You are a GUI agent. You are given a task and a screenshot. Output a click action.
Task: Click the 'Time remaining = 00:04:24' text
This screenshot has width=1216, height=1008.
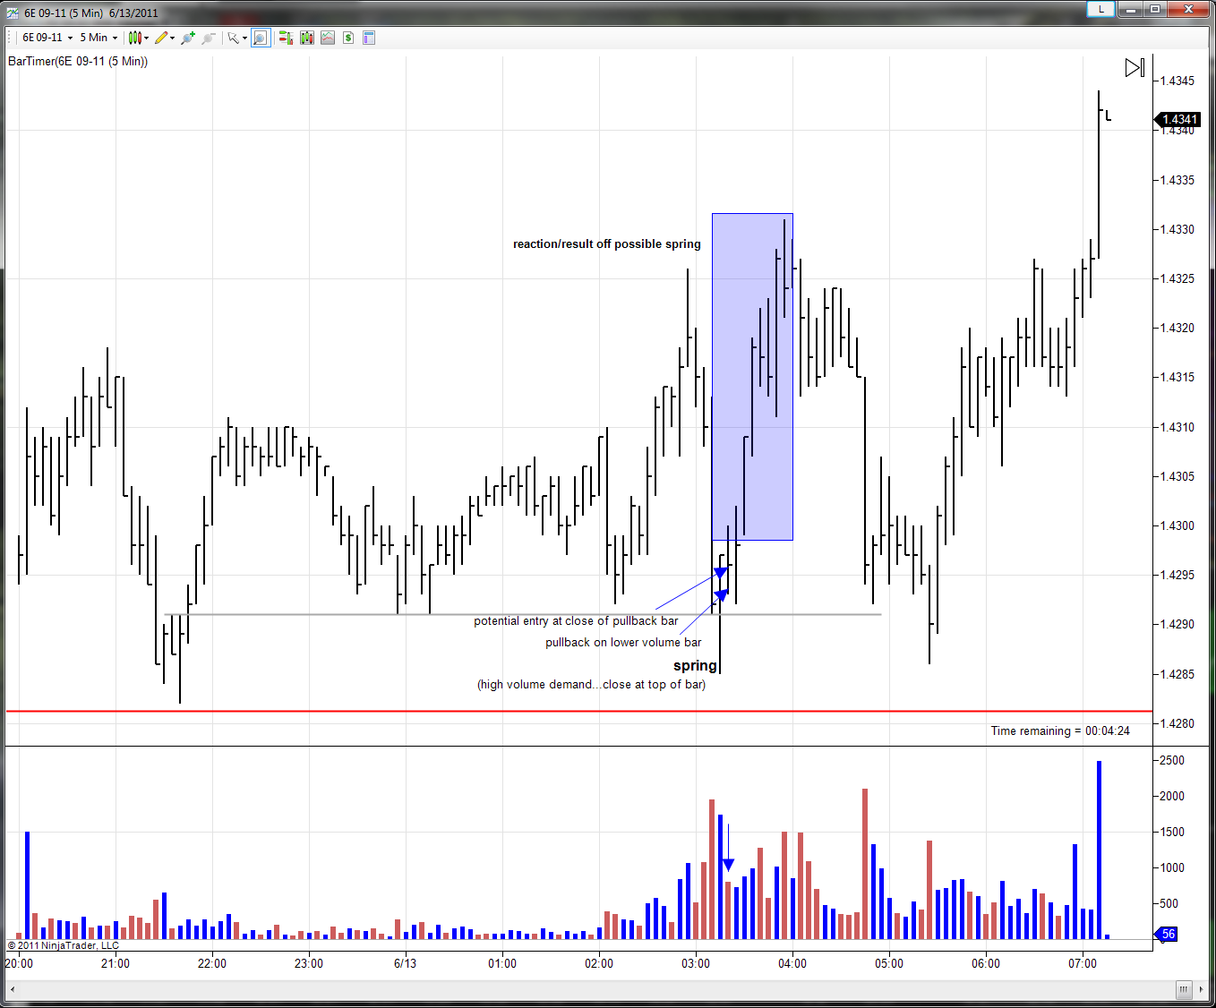click(x=1060, y=730)
